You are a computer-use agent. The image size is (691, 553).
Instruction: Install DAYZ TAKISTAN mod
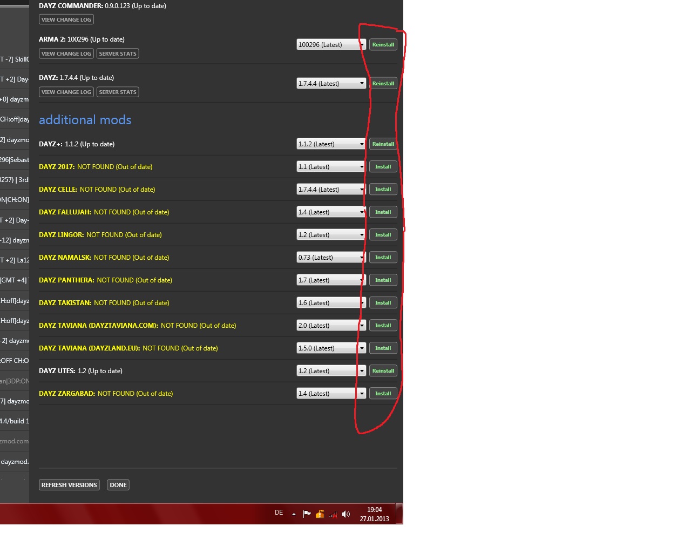383,303
